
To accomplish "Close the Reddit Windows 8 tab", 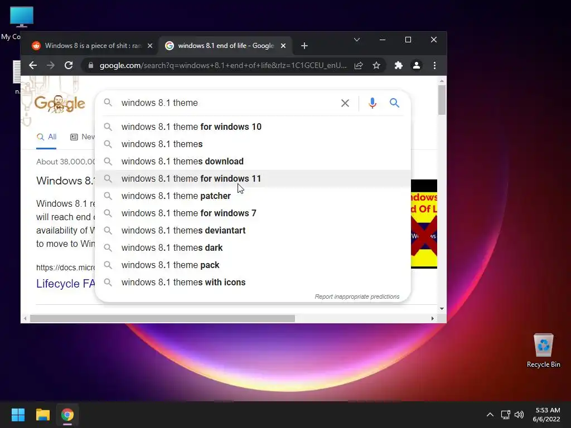I will tap(149, 46).
